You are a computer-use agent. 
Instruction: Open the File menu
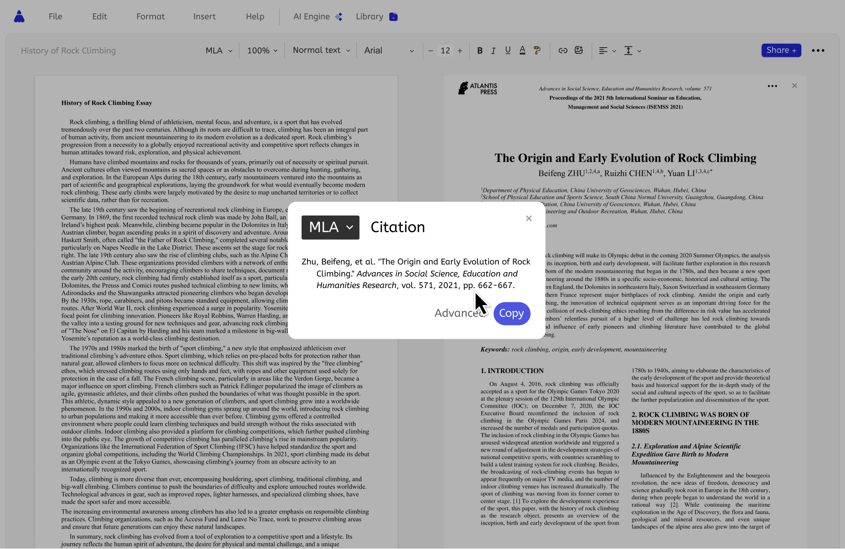point(55,16)
